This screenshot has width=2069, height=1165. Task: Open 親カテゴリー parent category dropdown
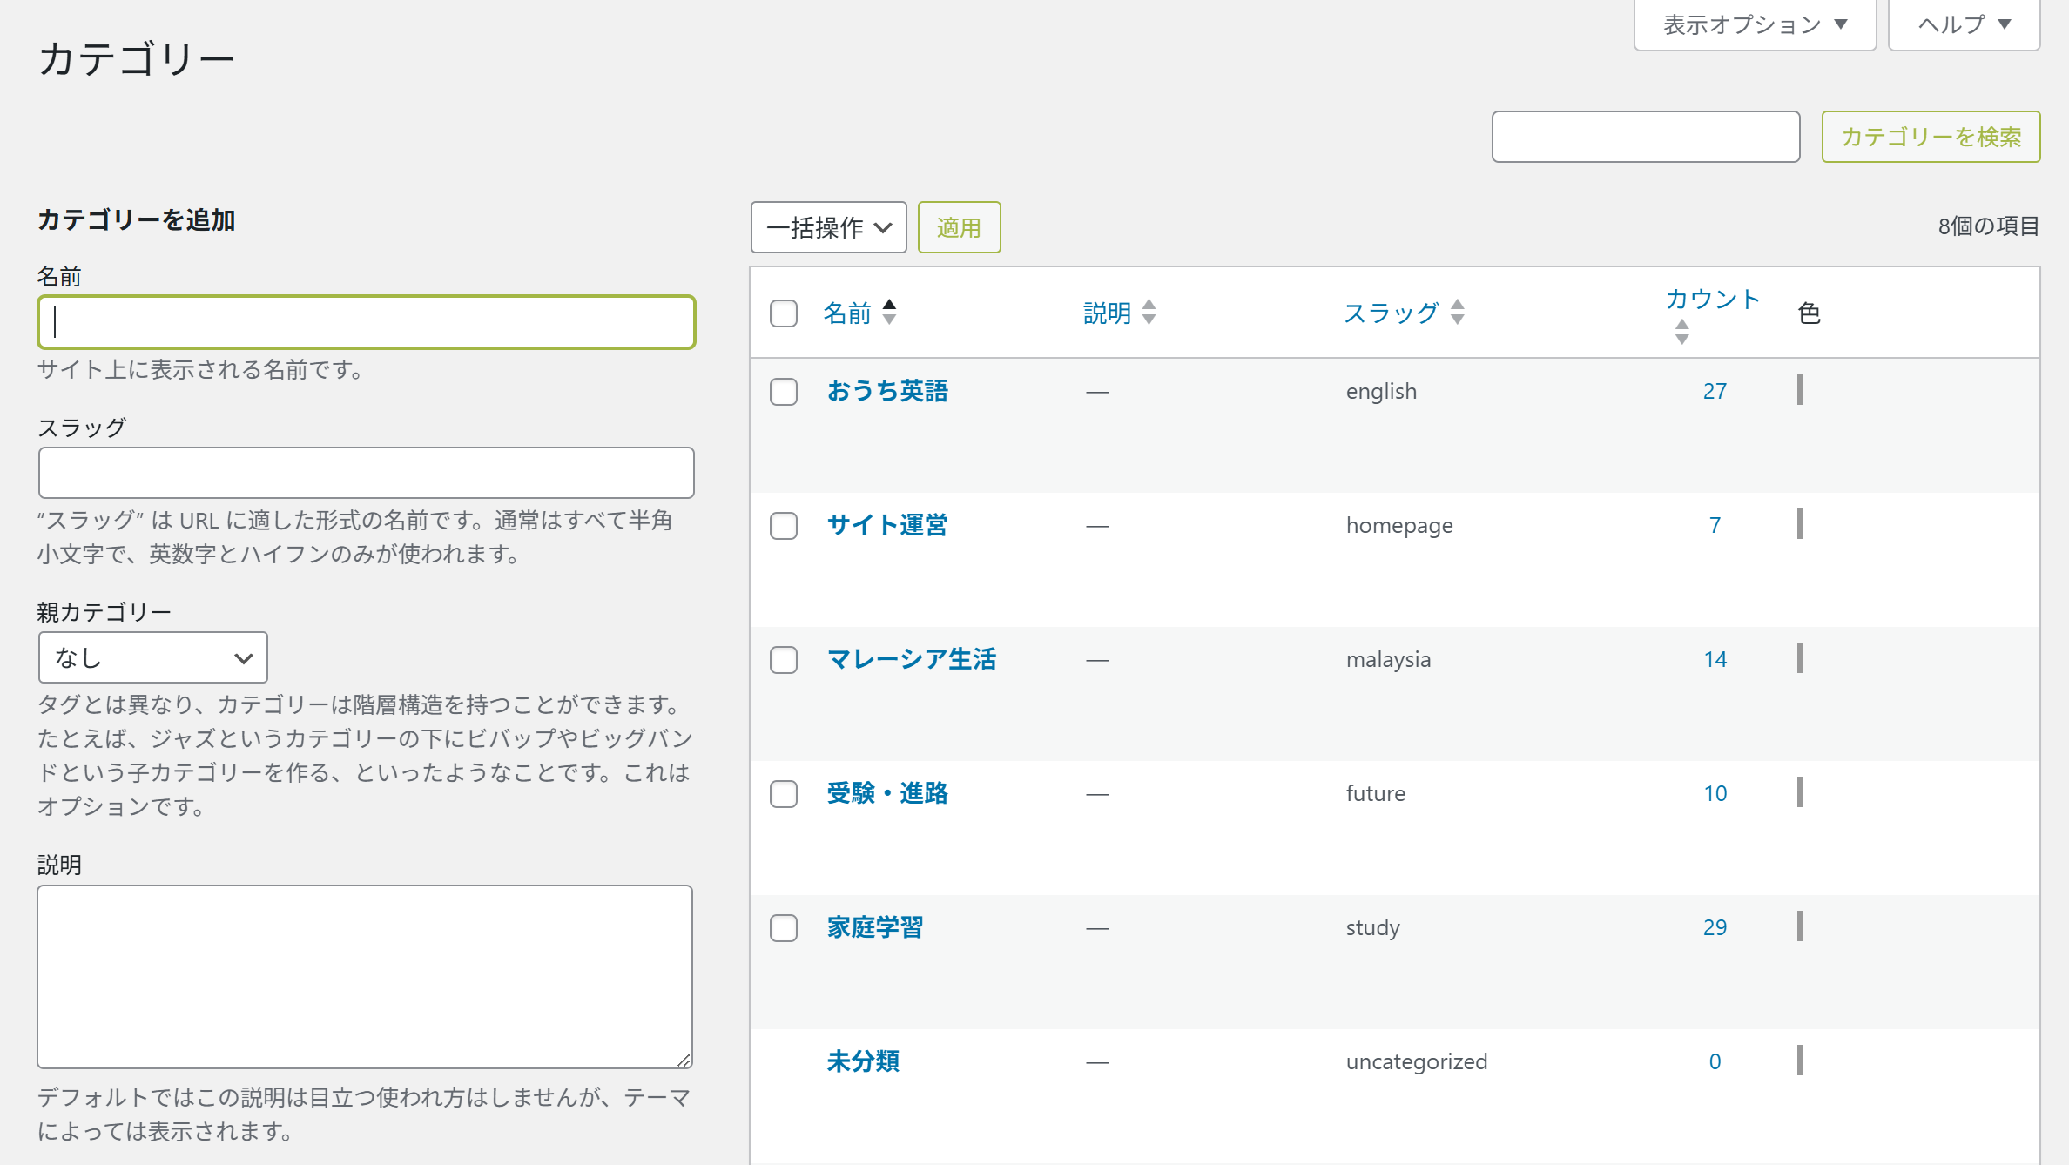click(153, 657)
